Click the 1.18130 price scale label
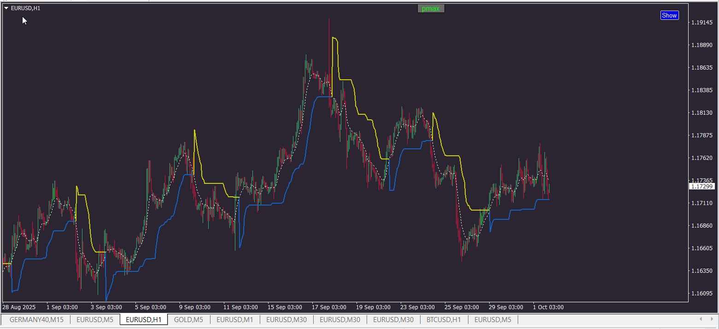 [703, 113]
